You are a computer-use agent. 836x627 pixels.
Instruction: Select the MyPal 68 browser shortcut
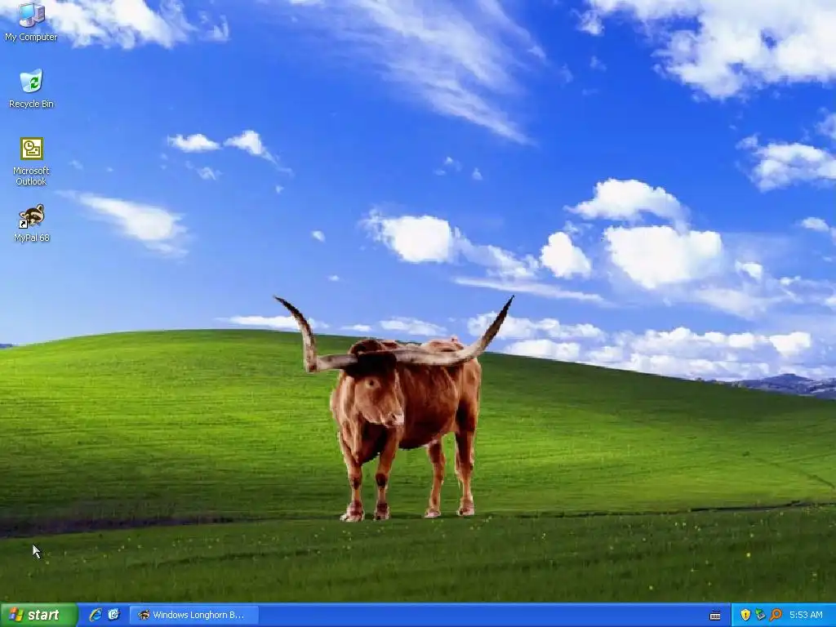32,224
